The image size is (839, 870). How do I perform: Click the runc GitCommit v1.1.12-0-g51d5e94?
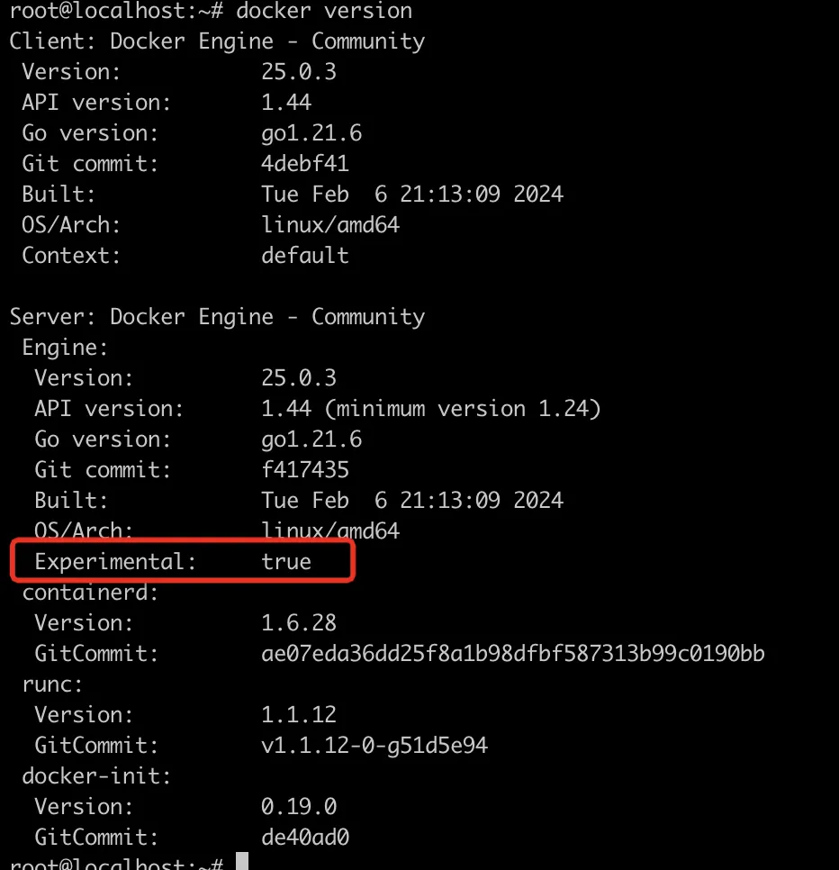[374, 746]
